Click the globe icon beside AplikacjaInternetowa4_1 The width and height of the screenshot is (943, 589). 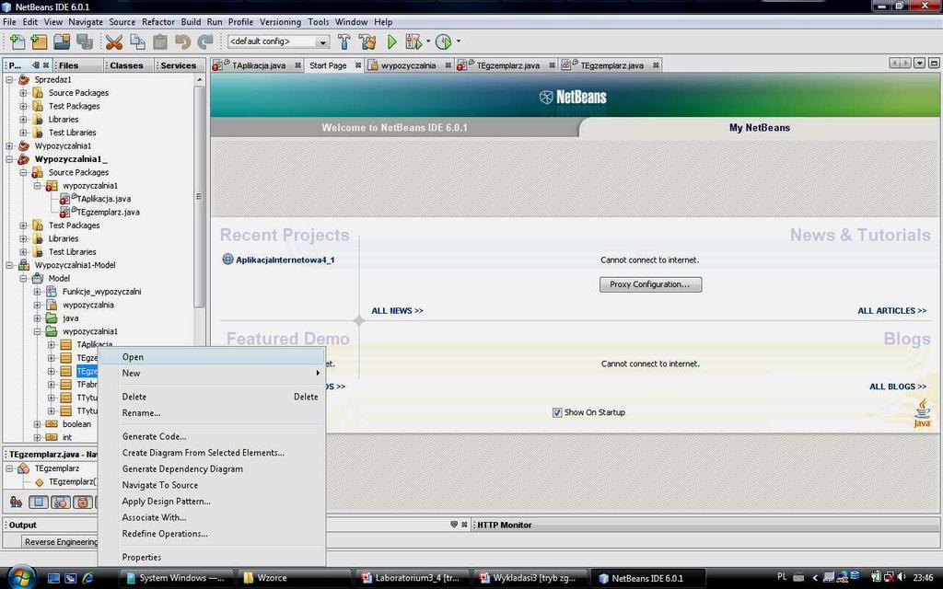[x=228, y=260]
